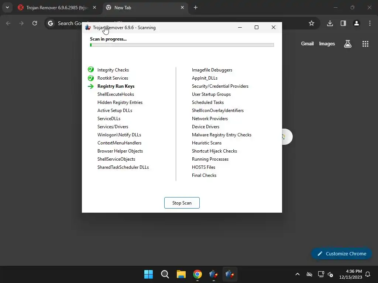378x283 pixels.
Task: Select the Rootkit Services text
Action: point(113,78)
